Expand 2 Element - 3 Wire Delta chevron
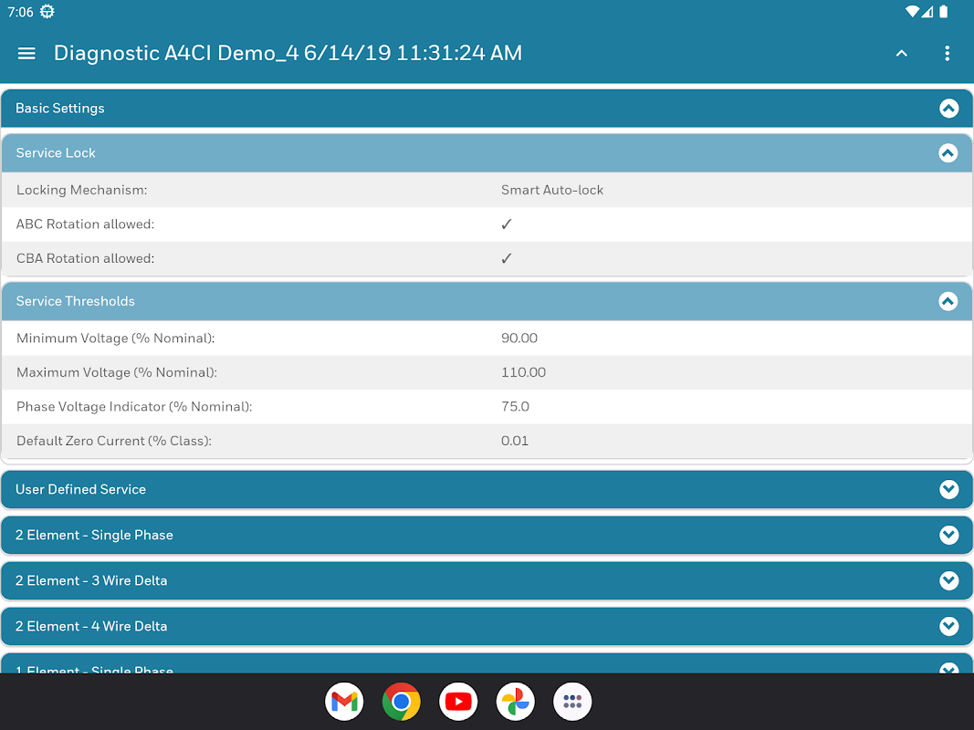 coord(948,581)
